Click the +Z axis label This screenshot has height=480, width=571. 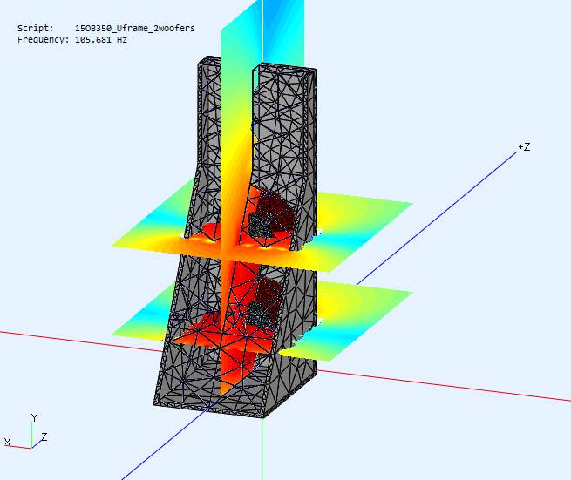tap(524, 147)
